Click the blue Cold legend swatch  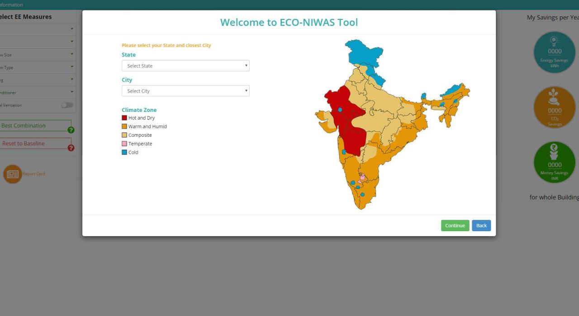pyautogui.click(x=124, y=152)
